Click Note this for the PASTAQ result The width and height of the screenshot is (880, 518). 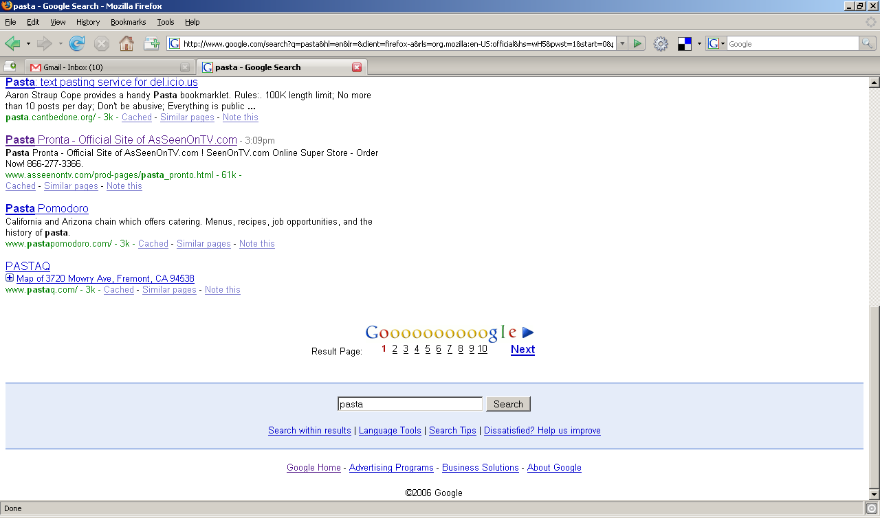223,290
